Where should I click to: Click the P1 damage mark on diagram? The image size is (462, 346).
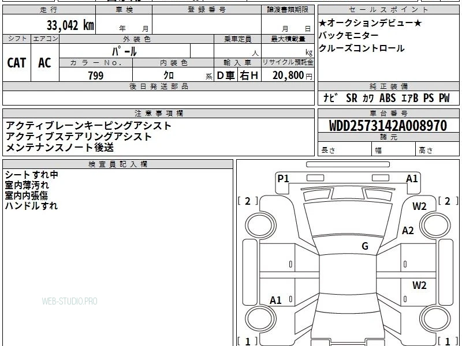284,178
